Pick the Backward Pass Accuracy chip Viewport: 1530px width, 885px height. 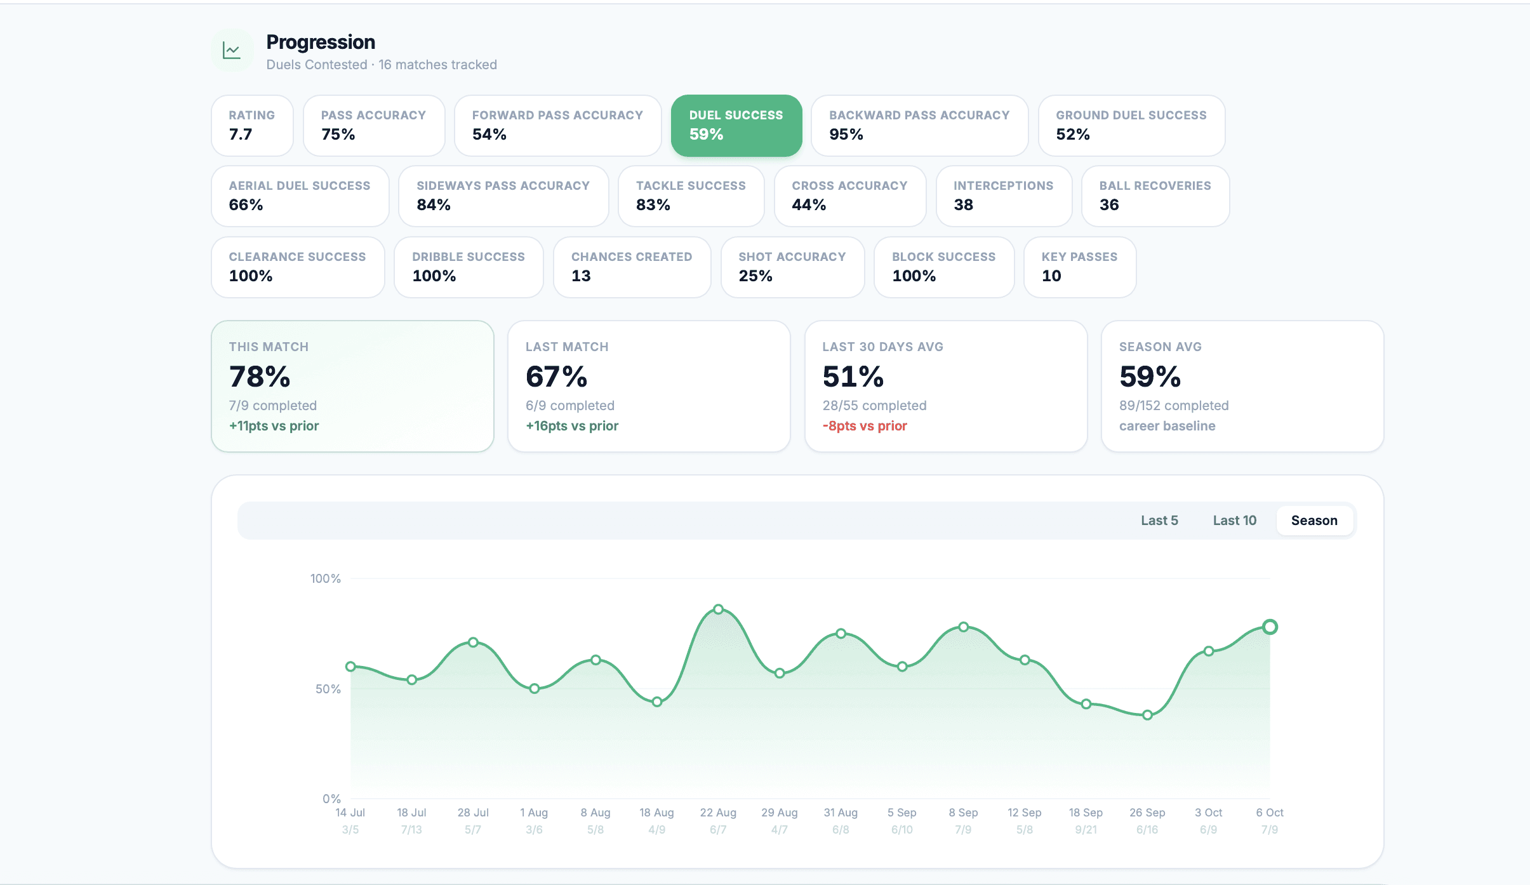(x=919, y=126)
